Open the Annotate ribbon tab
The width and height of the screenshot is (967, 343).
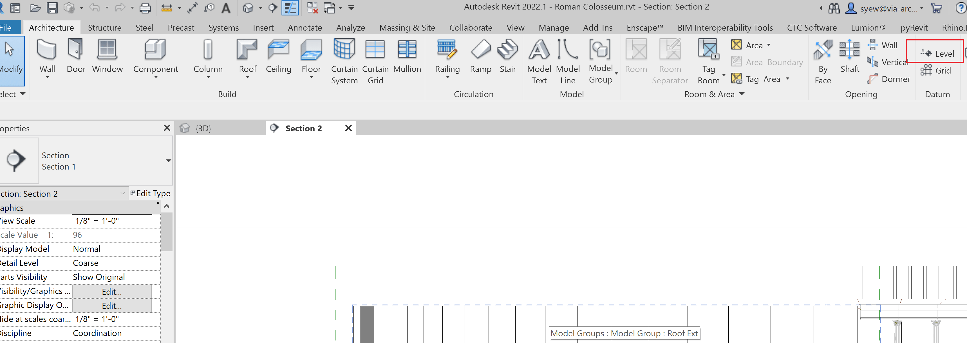(305, 28)
